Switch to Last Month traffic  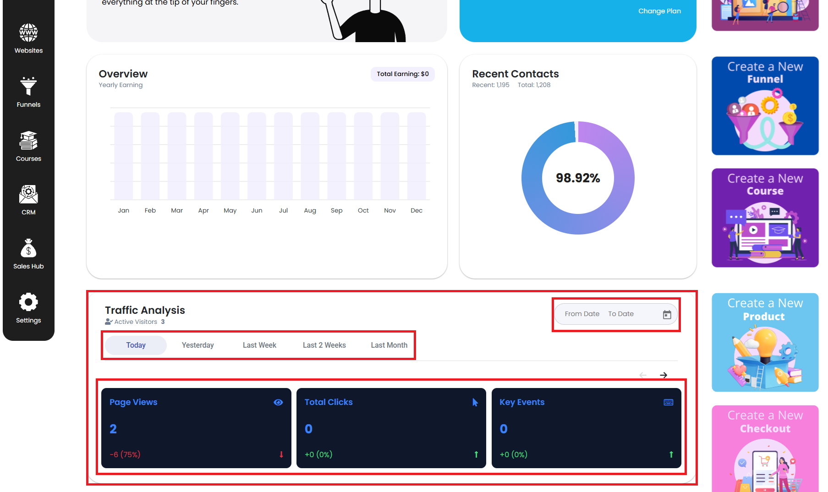[389, 345]
